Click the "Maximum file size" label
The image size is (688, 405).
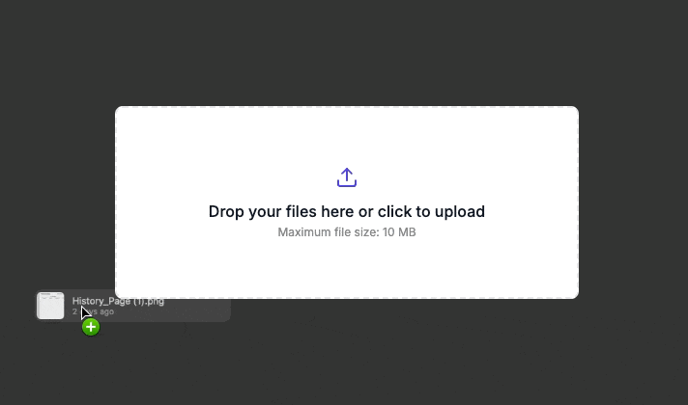[x=328, y=232]
